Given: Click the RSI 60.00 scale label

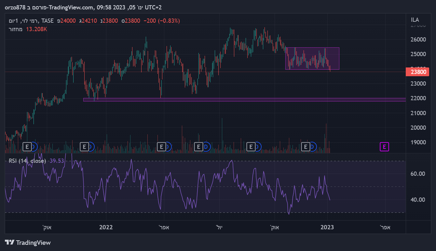Looking at the screenshot, I should pos(417,174).
